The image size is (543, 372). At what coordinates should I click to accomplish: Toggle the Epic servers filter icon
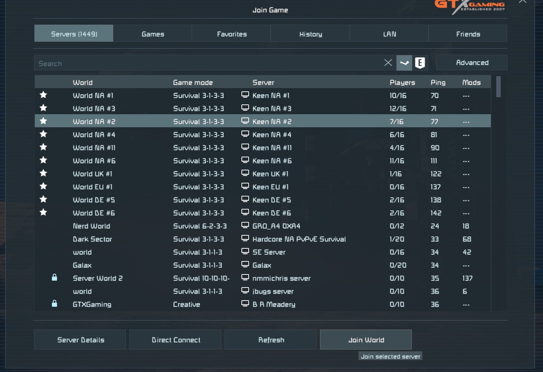click(420, 63)
